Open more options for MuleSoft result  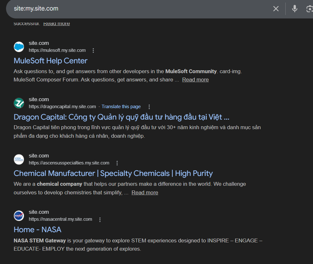[93, 51]
